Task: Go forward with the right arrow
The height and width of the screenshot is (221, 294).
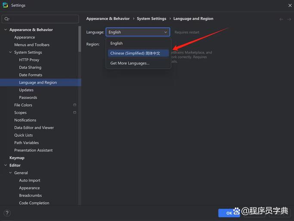Action: 289,19
